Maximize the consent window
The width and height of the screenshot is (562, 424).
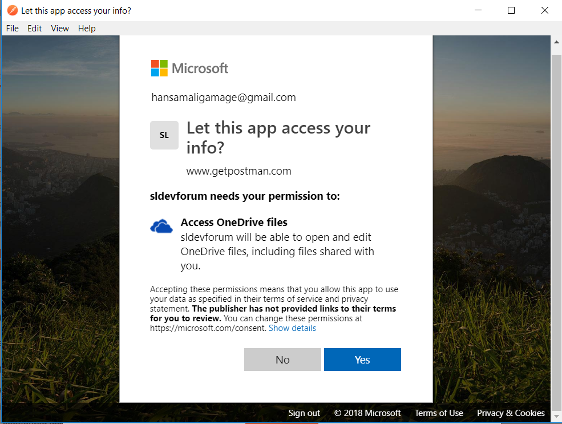(x=511, y=10)
